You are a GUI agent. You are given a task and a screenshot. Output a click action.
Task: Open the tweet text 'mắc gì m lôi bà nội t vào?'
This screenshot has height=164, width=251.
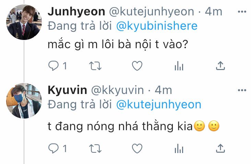118,44
